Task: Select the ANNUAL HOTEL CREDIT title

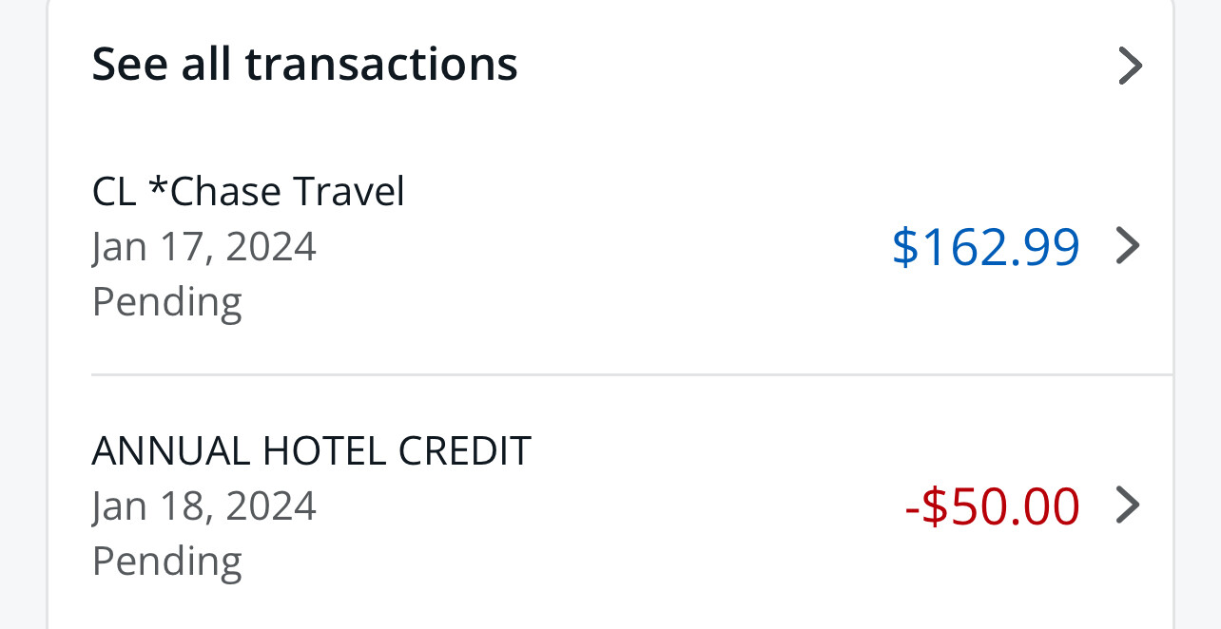Action: [x=311, y=450]
